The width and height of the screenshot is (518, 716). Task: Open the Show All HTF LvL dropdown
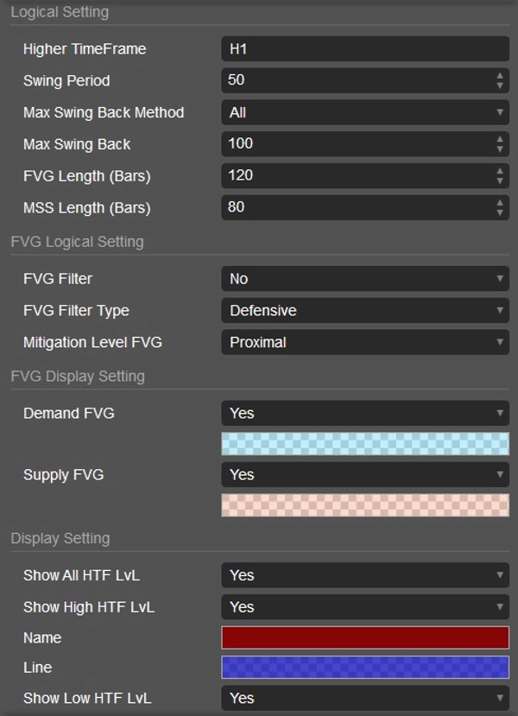(x=364, y=575)
